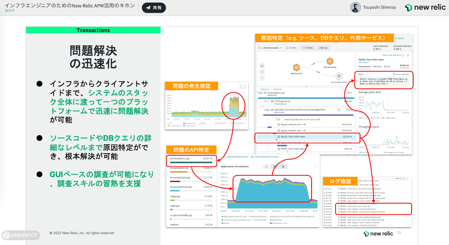
Task: Select the Plan Service hexagon node
Action: point(330,61)
